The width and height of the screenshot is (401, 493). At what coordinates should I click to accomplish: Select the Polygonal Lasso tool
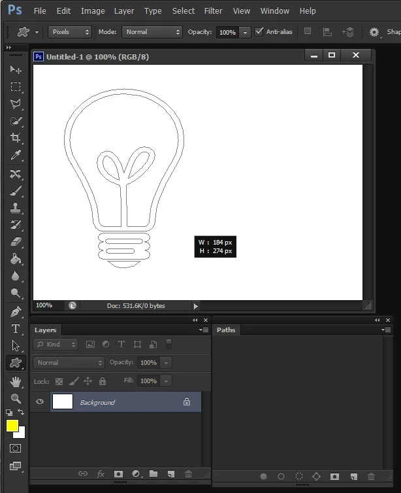click(x=16, y=104)
